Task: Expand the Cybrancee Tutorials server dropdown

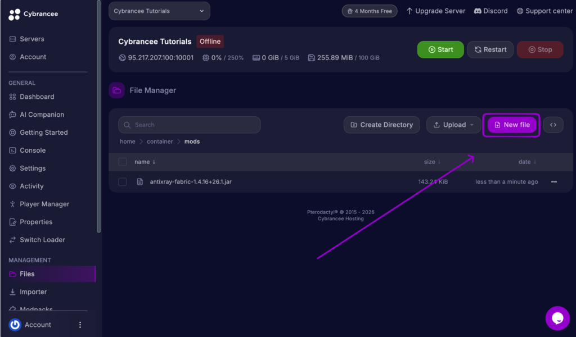Action: [x=159, y=11]
